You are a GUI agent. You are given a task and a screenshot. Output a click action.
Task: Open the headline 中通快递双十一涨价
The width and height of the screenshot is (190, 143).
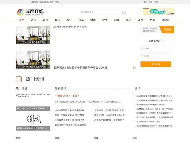67,96
